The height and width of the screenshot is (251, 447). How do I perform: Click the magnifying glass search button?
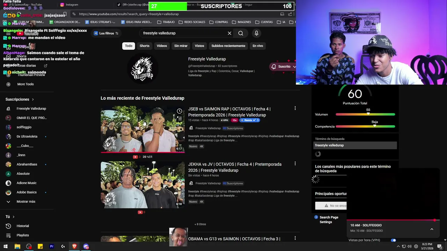point(241,33)
